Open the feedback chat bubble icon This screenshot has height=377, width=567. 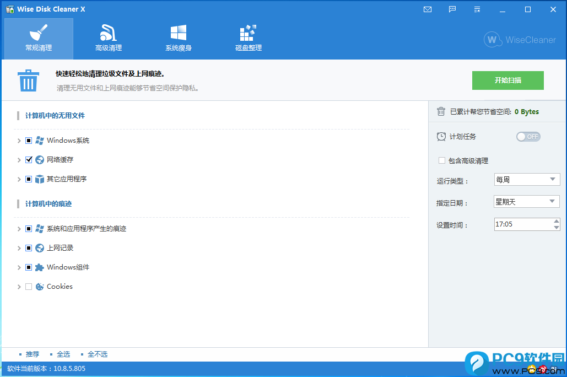coord(452,9)
